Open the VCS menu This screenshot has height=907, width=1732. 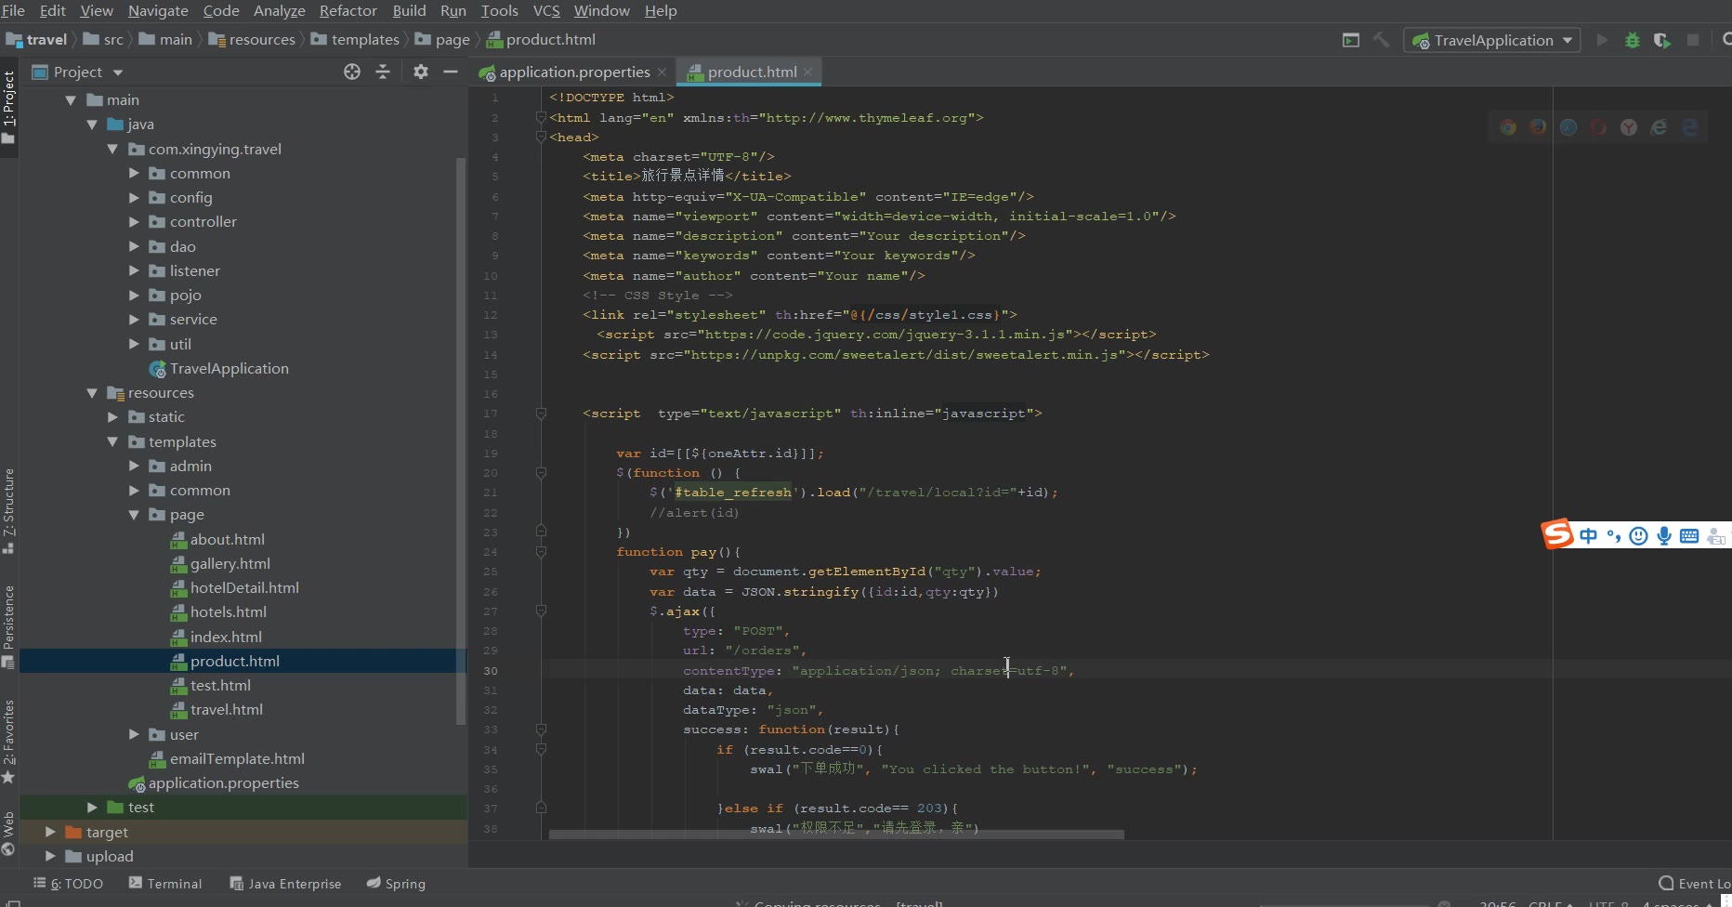tap(545, 10)
